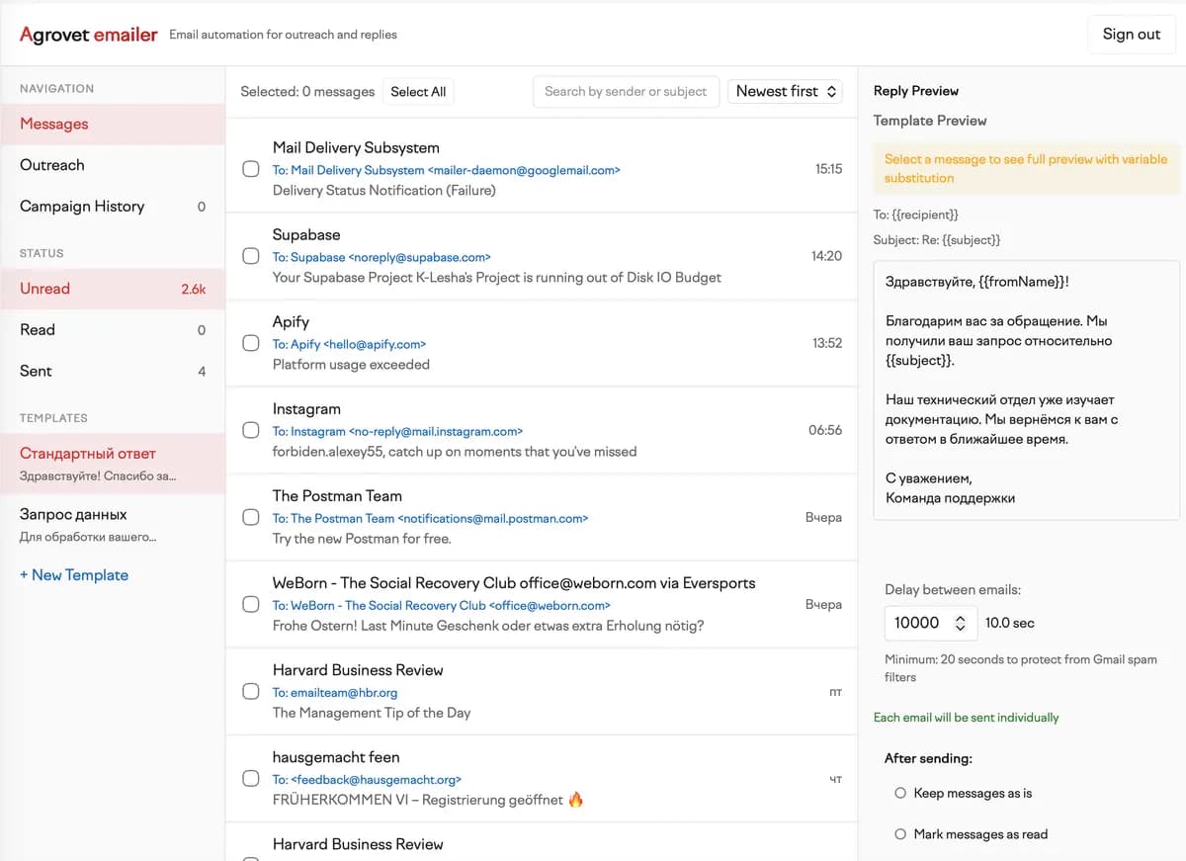
Task: Open the Newest first sort dropdown
Action: 785,91
